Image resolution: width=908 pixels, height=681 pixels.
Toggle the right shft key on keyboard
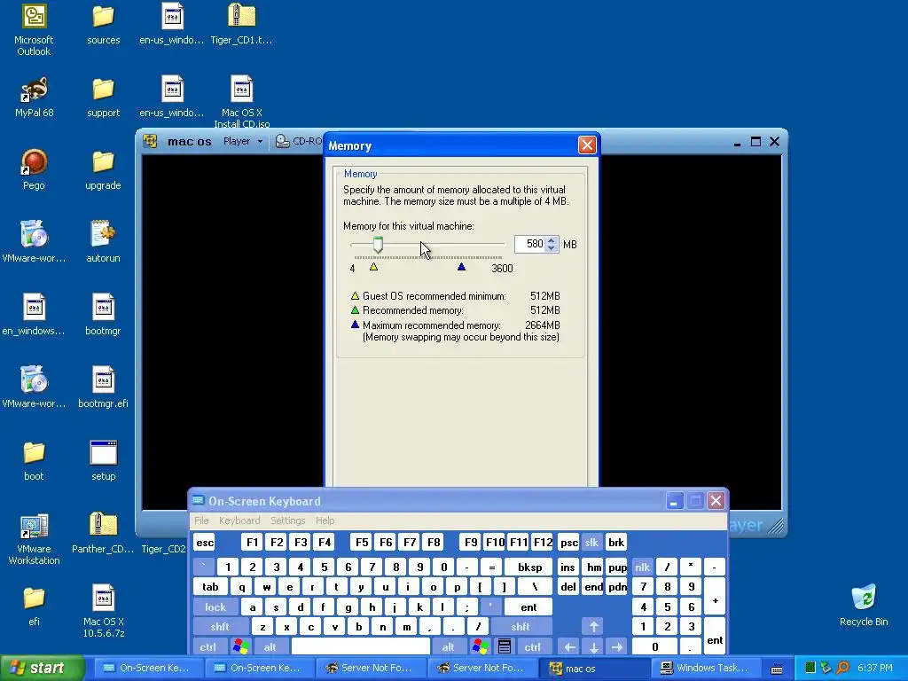coord(521,627)
